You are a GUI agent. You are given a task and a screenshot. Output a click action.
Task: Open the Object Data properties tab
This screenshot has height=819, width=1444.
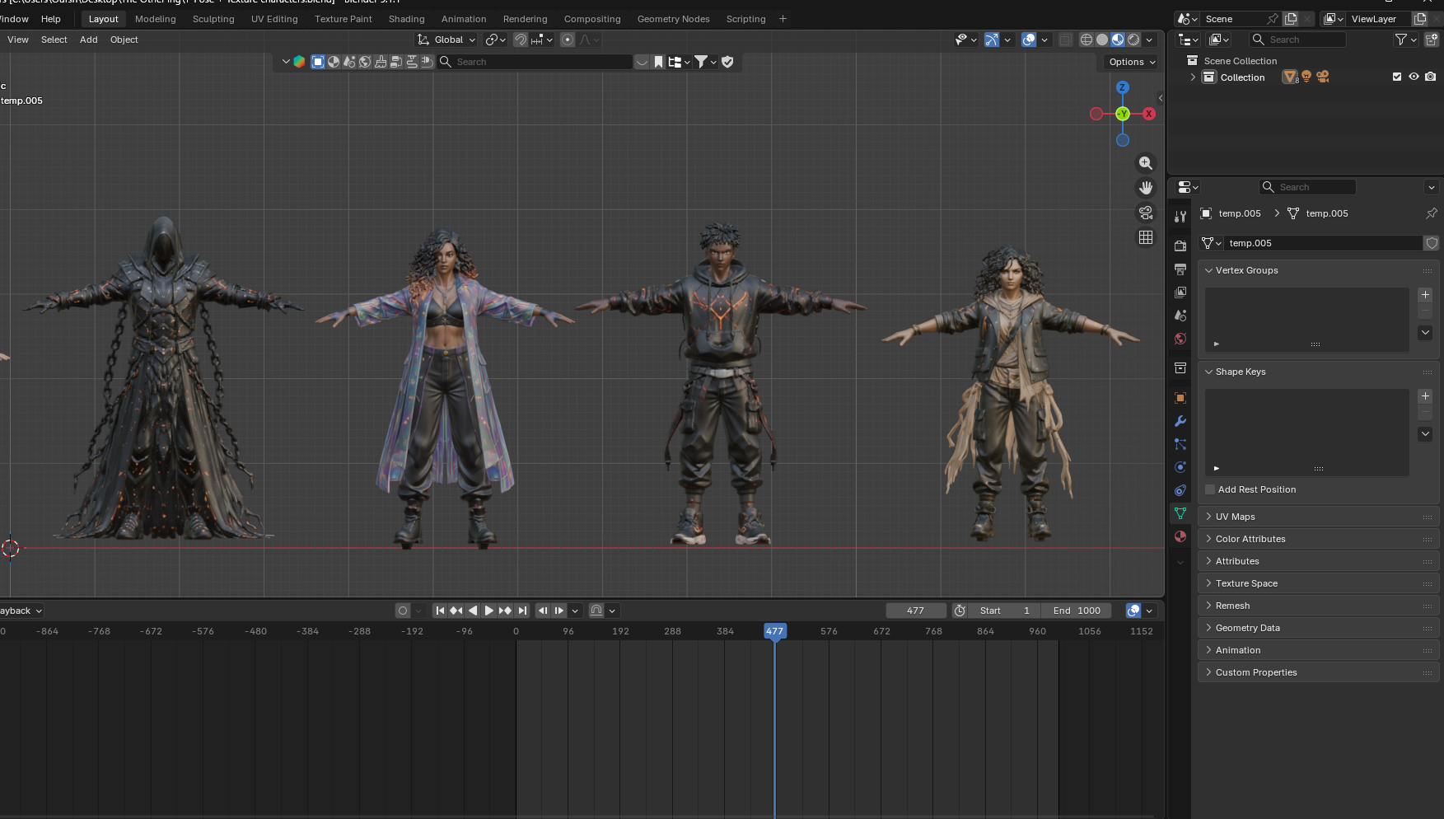point(1180,513)
